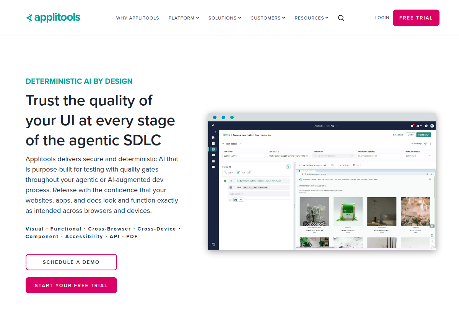The width and height of the screenshot is (459, 314).
Task: Click the Applitools logo in the header
Action: pos(53,18)
